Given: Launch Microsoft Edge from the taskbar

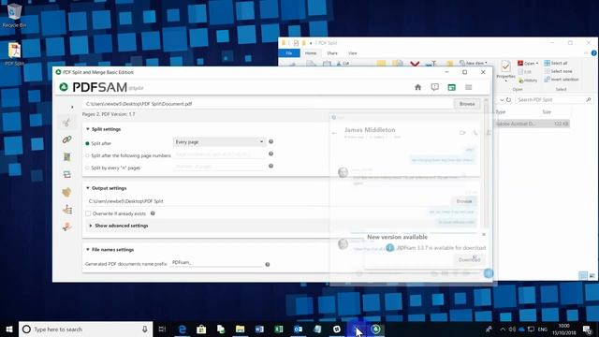Looking at the screenshot, I should [x=183, y=330].
